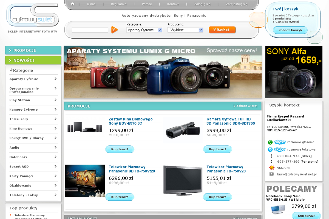Screen dimensions: 329x219
Task: Open Zobacz więcej link in Promocje header
Action: click(245, 106)
